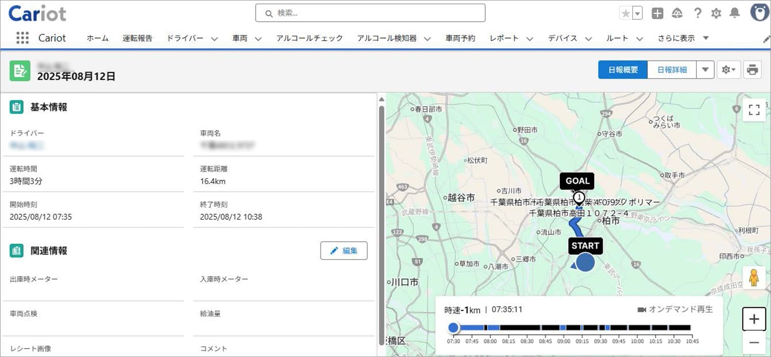Open the app launcher waffle icon
Screen dimensions: 771x357
[22, 38]
